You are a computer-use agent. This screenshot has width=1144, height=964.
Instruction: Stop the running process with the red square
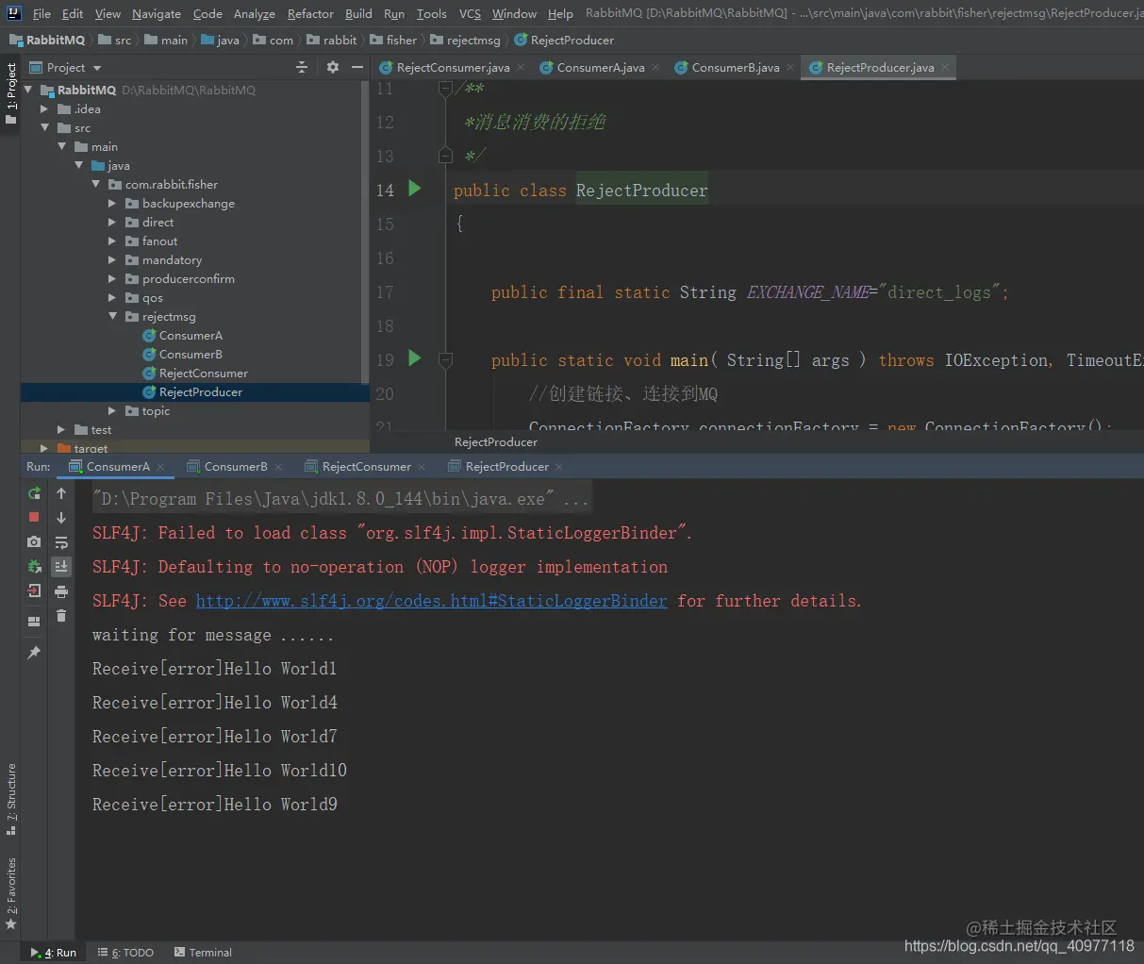(34, 517)
